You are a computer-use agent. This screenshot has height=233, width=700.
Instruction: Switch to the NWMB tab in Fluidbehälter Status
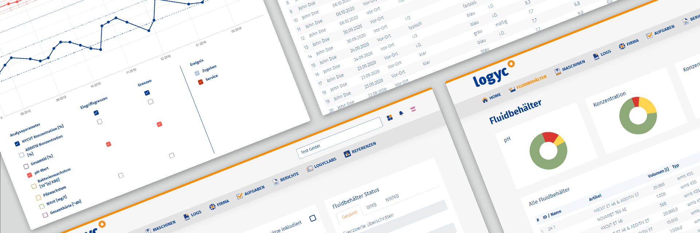392,198
